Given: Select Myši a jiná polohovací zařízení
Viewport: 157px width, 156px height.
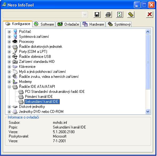Looking at the screenshot, I should (43, 72).
